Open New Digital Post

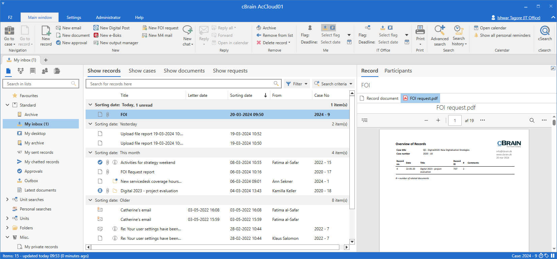tap(112, 28)
